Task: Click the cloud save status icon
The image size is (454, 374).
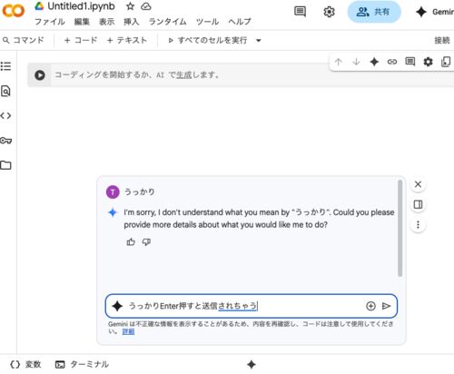Action: (146, 6)
